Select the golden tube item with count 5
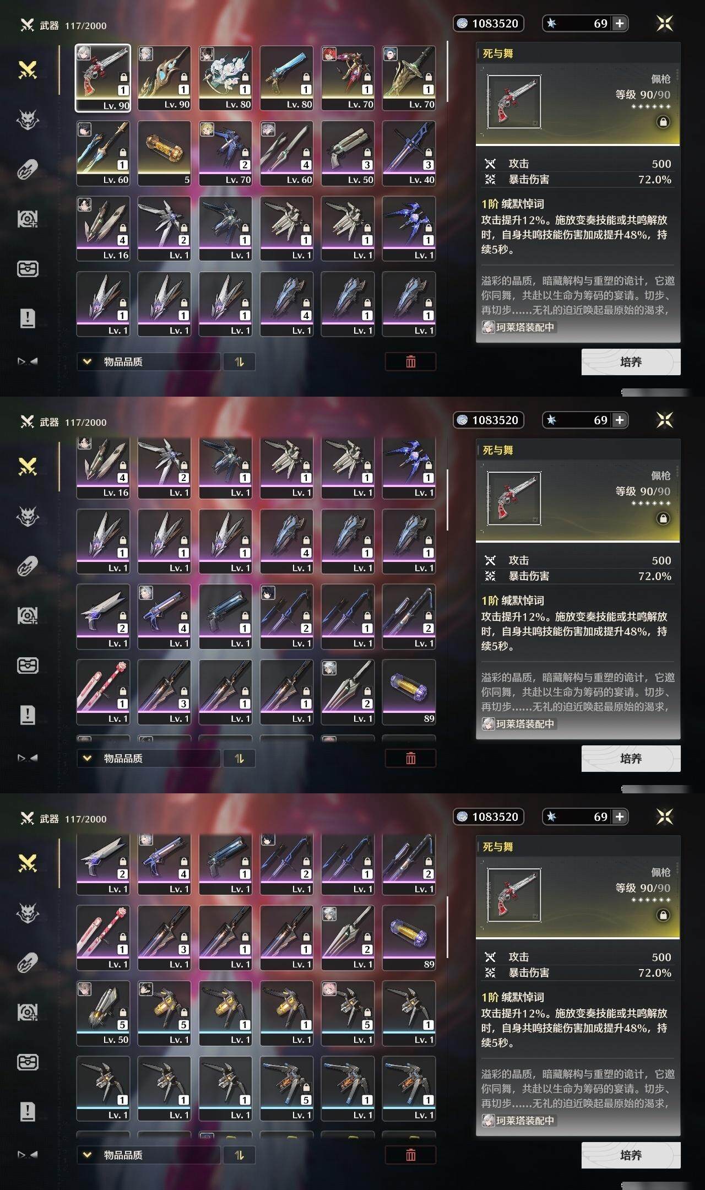Screen dimensions: 705x1190 (164, 154)
